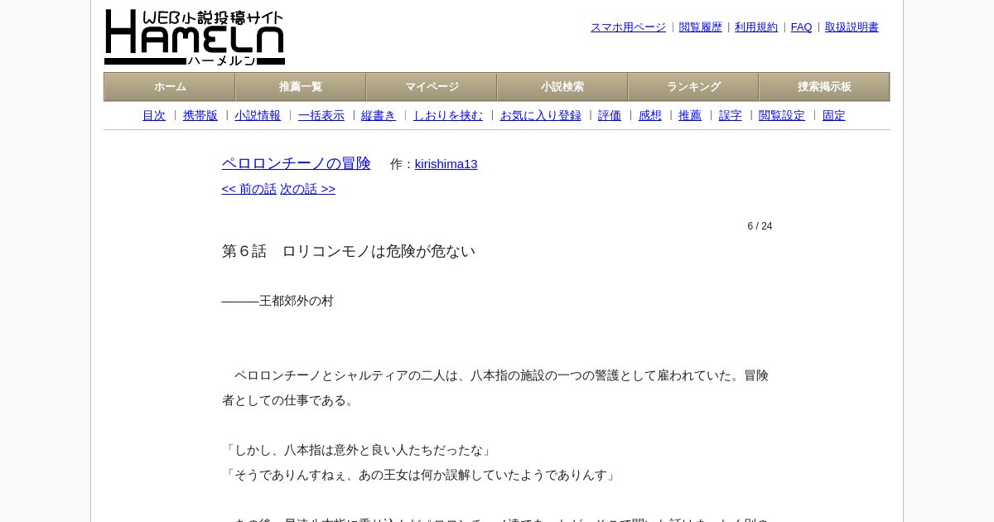This screenshot has height=522, width=994.
Task: Click line 「そうでありんすねぇ、あの王女は…」
Action: click(x=421, y=475)
